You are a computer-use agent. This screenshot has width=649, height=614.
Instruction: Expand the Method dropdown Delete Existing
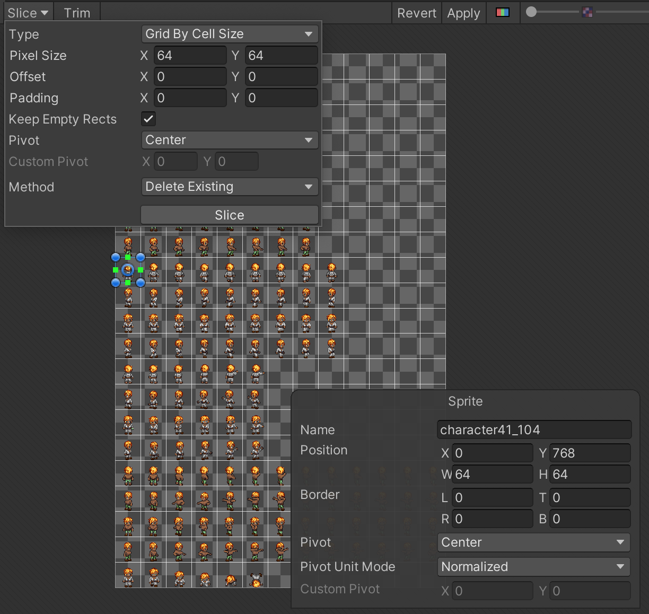[229, 187]
